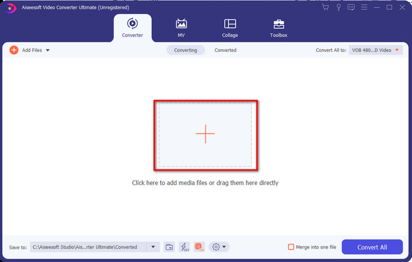Switch to the Collage tab
Viewport: 412px width, 262px height.
coord(230,28)
